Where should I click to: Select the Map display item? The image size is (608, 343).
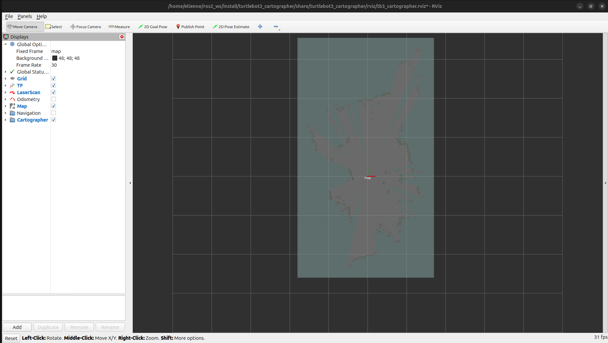(x=22, y=106)
